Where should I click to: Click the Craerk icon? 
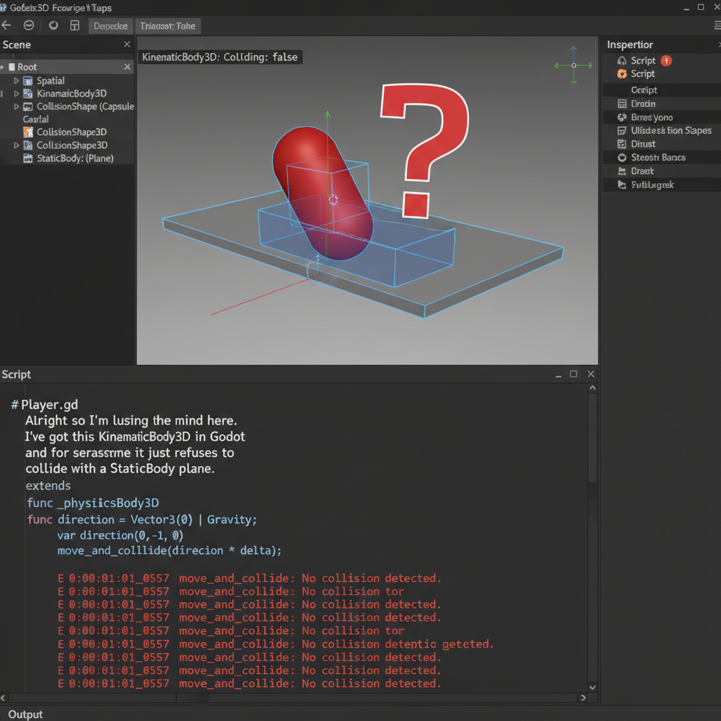[x=622, y=171]
